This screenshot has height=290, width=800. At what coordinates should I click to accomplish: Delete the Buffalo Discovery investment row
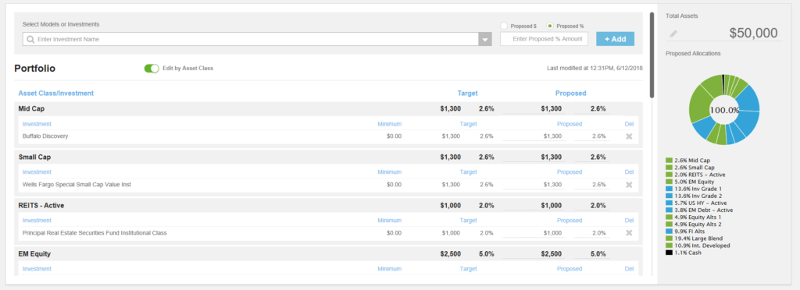(x=629, y=136)
